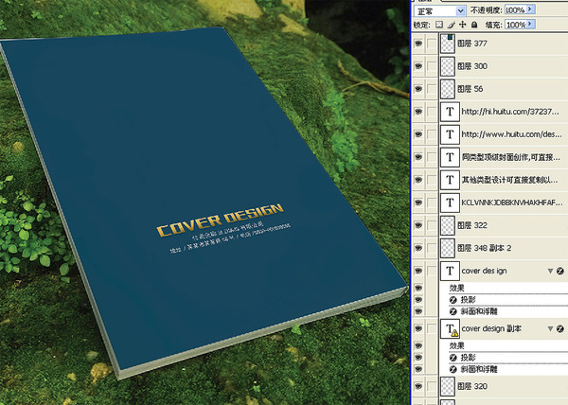Select layer name 同类型顶级封面创作
The width and height of the screenshot is (568, 405).
pyautogui.click(x=511, y=157)
